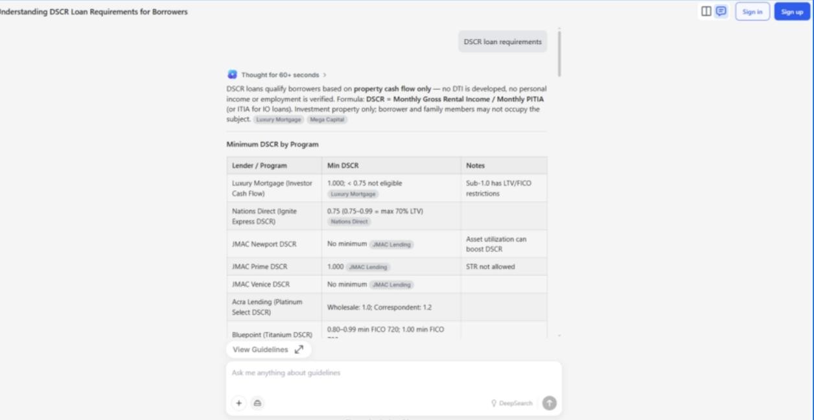Select 'Bluepoint (Titanium DSCR)' cell
The width and height of the screenshot is (814, 420).
click(x=274, y=330)
